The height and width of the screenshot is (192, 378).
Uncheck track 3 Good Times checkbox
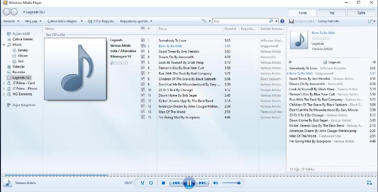click(x=143, y=51)
